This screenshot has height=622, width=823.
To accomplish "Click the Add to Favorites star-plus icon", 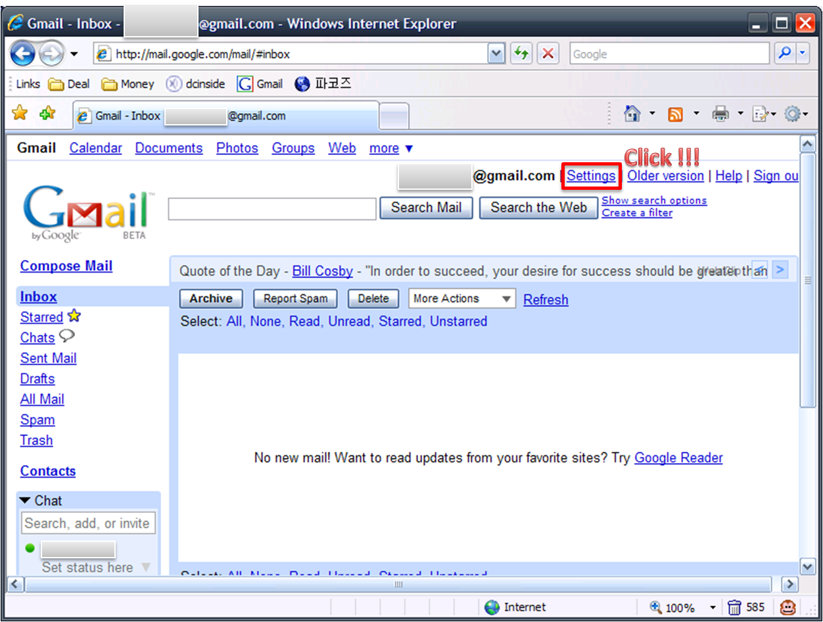I will point(48,114).
